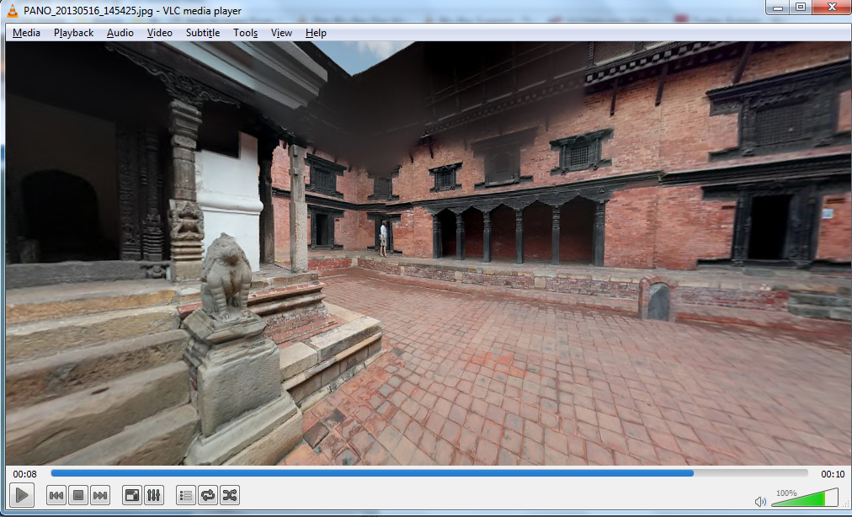Toggle random shuffle playback
The image size is (852, 517).
click(x=230, y=495)
